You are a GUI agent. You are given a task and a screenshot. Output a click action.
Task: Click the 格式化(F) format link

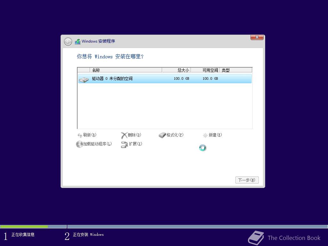pos(175,135)
